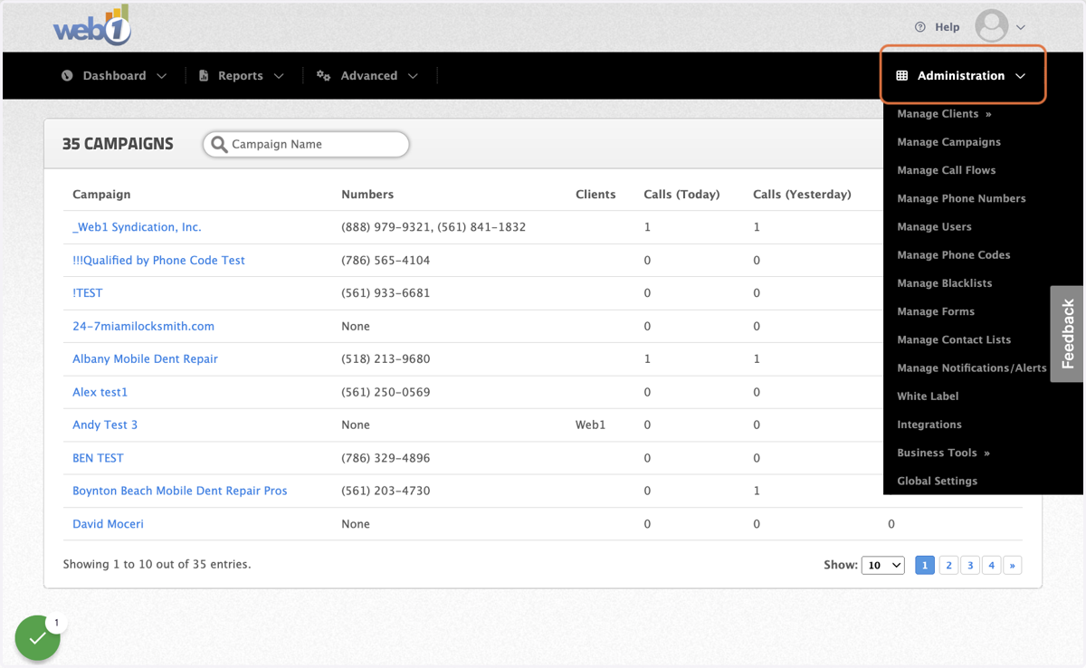The width and height of the screenshot is (1086, 668).
Task: Open the Alex test1 campaign
Action: pos(100,392)
